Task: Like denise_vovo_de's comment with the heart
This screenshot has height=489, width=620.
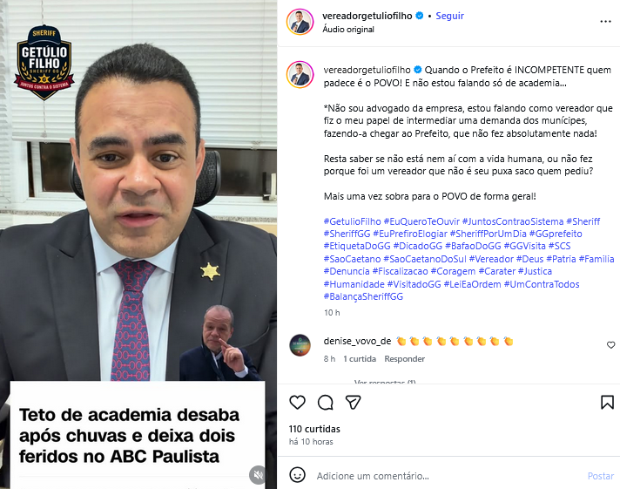Action: pyautogui.click(x=610, y=345)
